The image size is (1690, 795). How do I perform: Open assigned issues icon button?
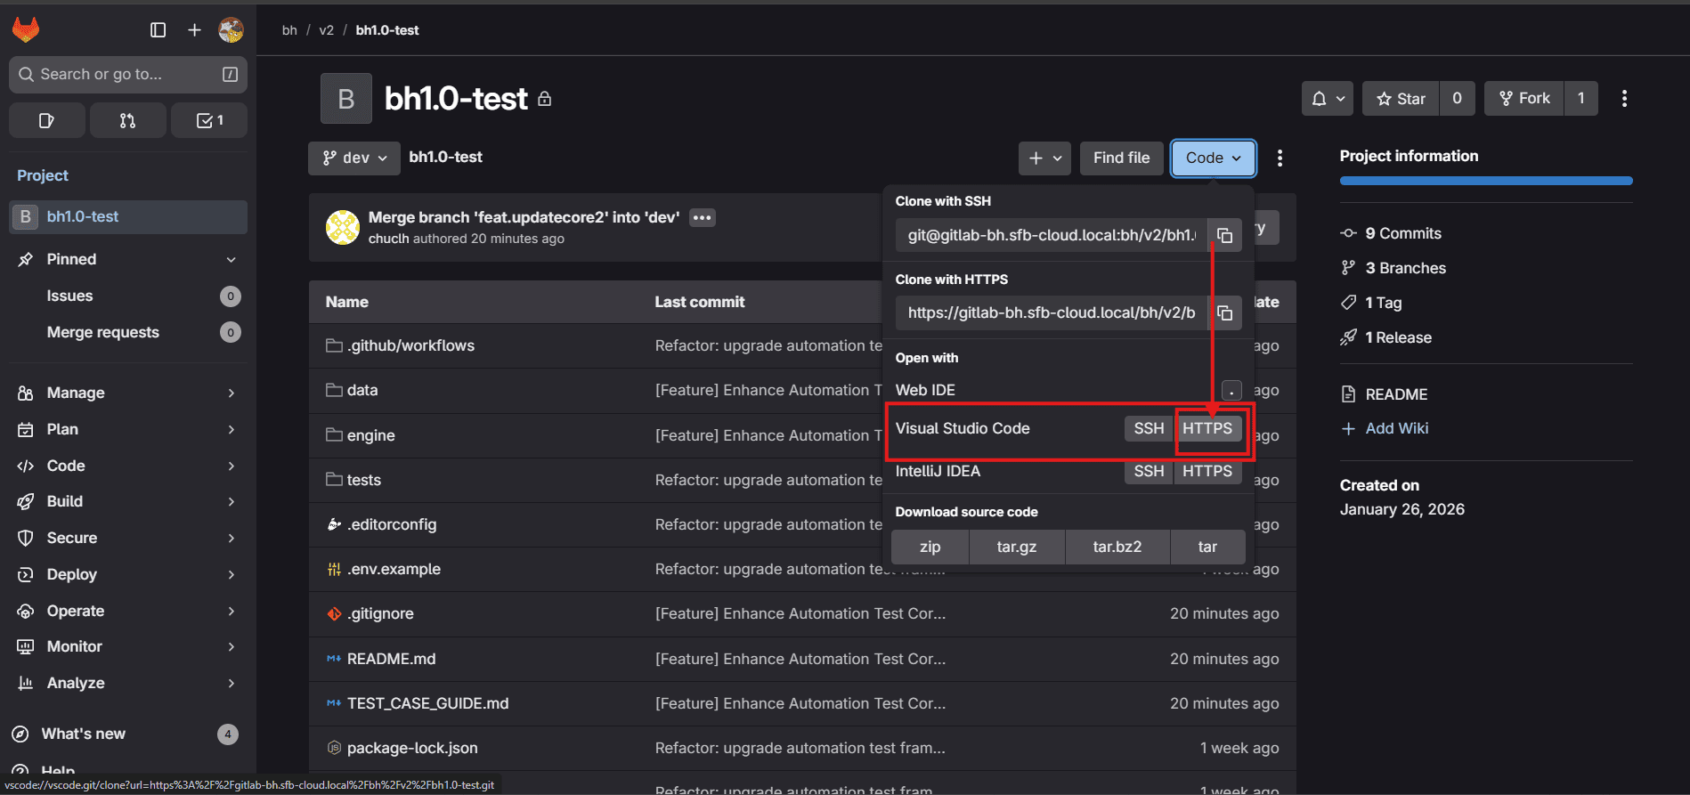pyautogui.click(x=47, y=120)
